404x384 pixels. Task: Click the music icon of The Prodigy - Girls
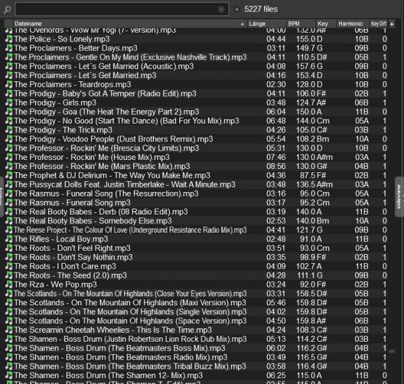click(x=9, y=102)
